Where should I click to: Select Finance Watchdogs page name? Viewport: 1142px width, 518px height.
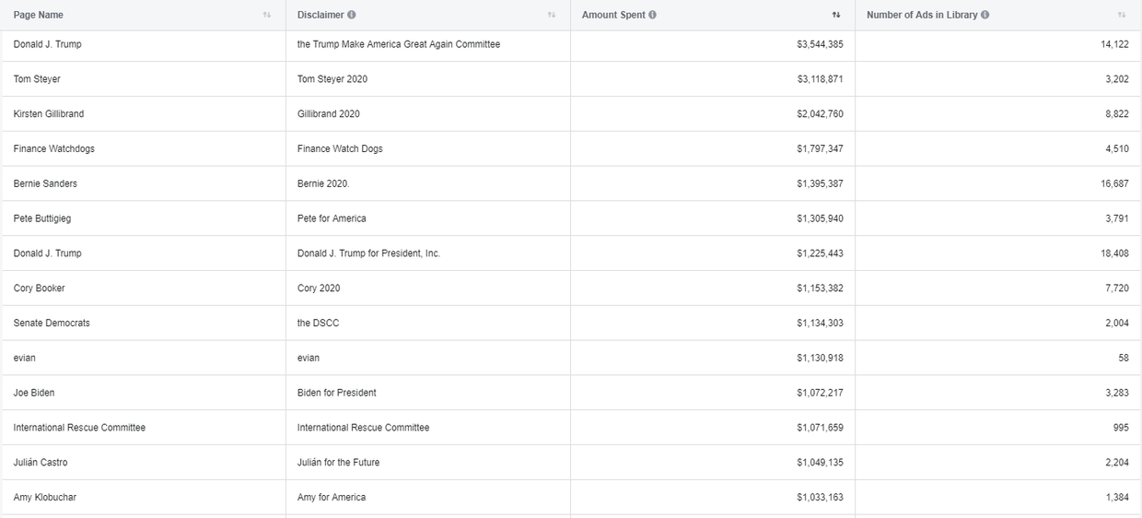tap(54, 149)
